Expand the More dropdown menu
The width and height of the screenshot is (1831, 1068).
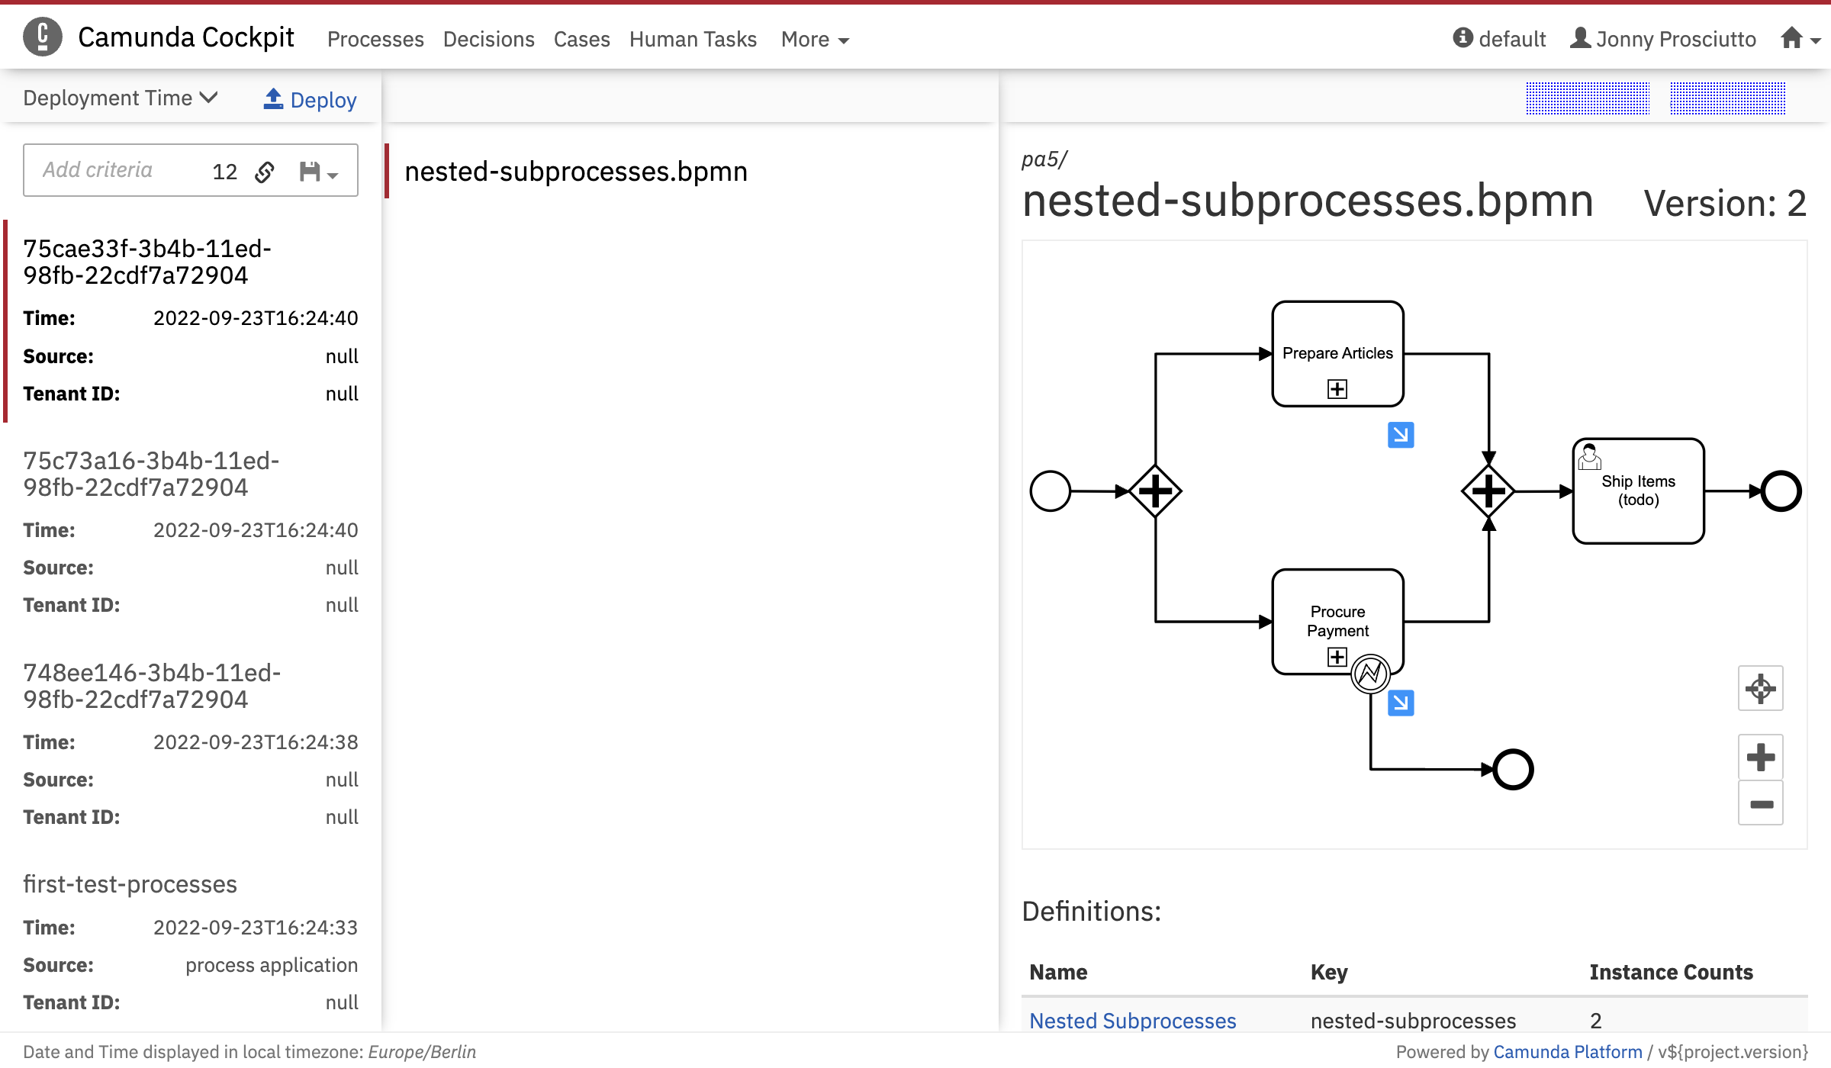[815, 39]
